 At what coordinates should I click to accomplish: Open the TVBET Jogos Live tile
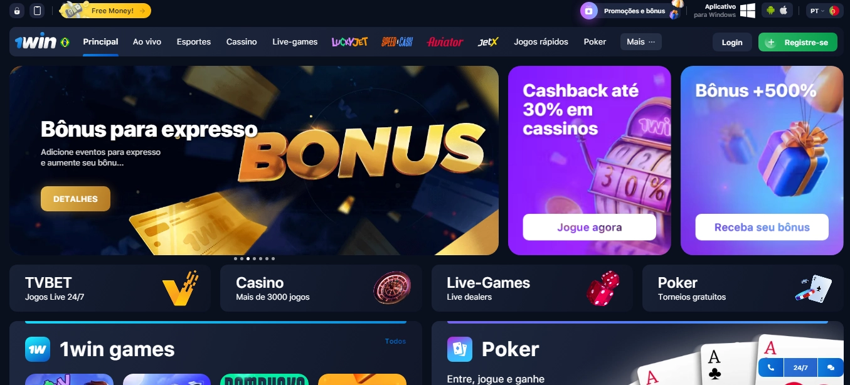coord(110,288)
